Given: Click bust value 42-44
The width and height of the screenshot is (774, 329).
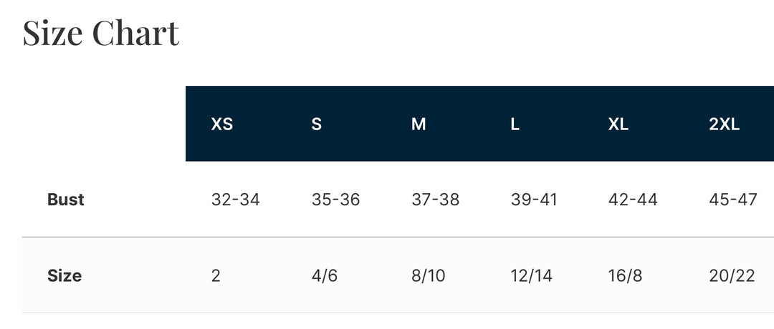Looking at the screenshot, I should pos(633,200).
